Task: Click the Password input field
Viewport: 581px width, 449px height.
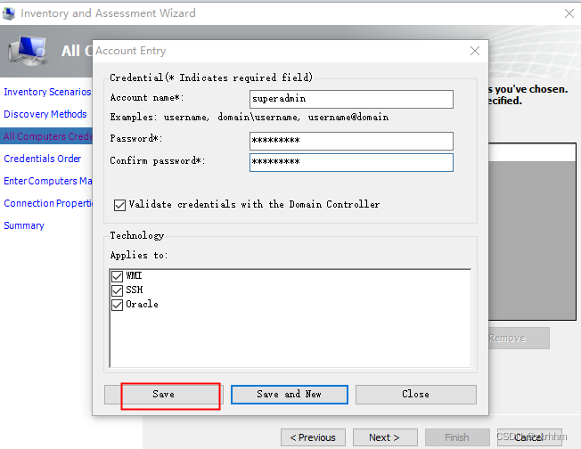Action: click(351, 141)
